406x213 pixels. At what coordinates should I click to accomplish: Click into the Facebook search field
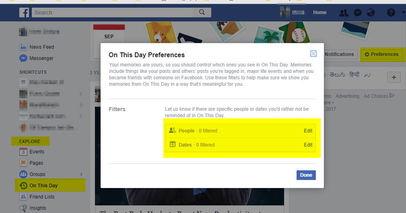pyautogui.click(x=113, y=12)
